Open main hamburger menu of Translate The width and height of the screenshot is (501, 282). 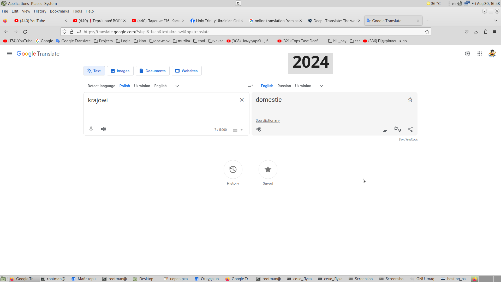[x=9, y=54]
